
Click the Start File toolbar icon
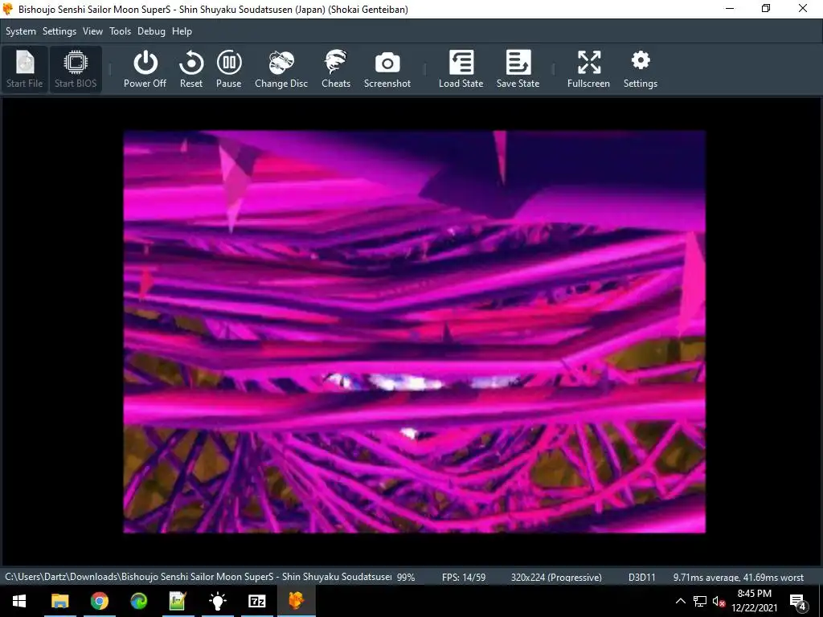point(25,69)
